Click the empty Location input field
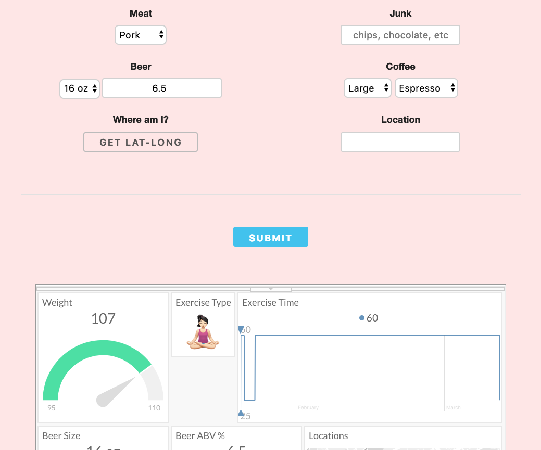 click(x=400, y=142)
